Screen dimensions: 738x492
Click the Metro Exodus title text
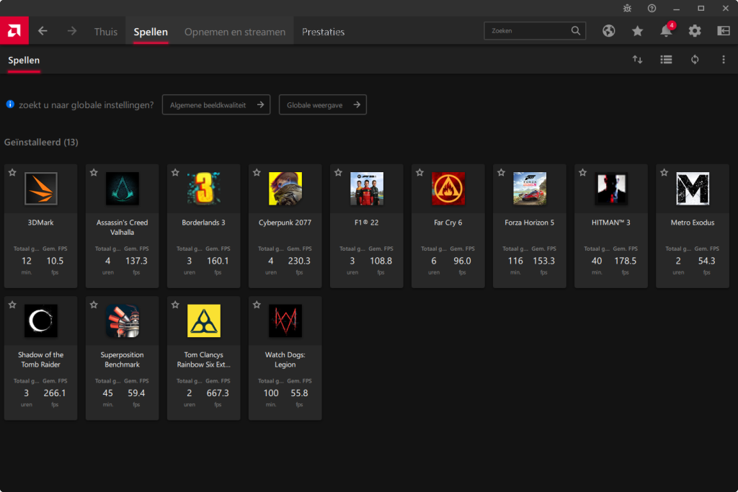pyautogui.click(x=693, y=223)
